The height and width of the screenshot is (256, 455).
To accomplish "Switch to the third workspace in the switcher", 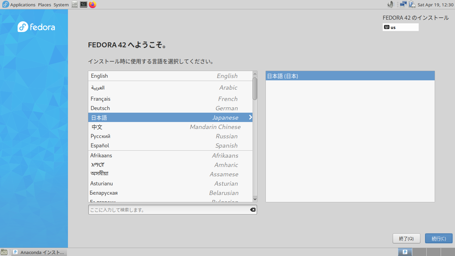I will coord(433,252).
